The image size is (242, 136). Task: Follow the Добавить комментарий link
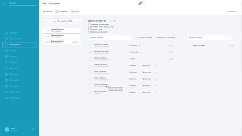click(99, 32)
